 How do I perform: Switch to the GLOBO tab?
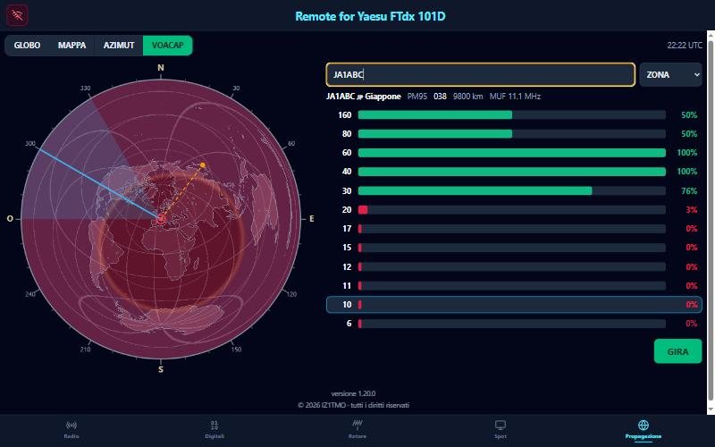27,46
